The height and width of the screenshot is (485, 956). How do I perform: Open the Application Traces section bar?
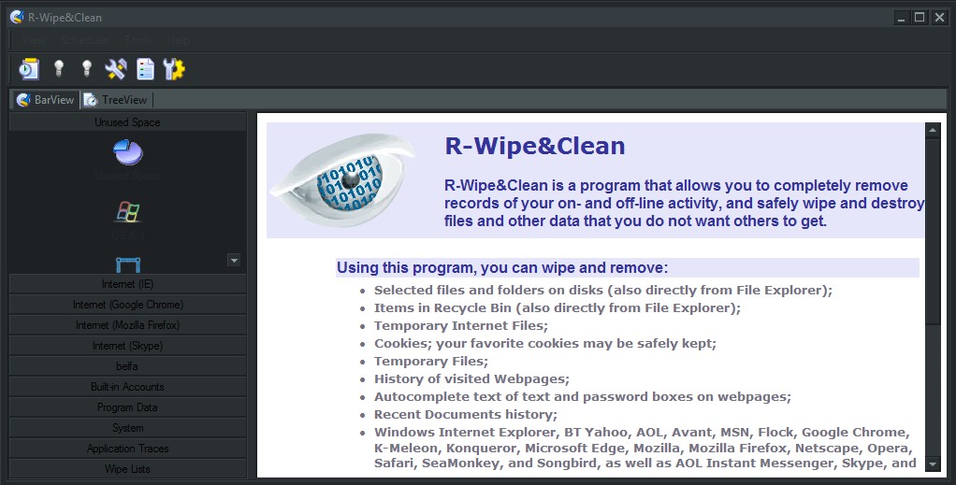click(x=127, y=449)
